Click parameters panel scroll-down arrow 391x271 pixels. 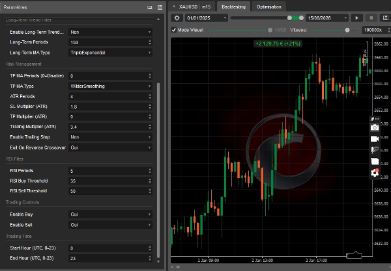[158, 261]
